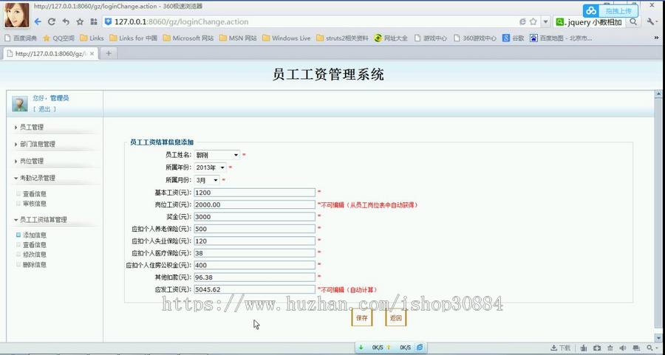Click the IE icon in network speed widget

(x=420, y=348)
